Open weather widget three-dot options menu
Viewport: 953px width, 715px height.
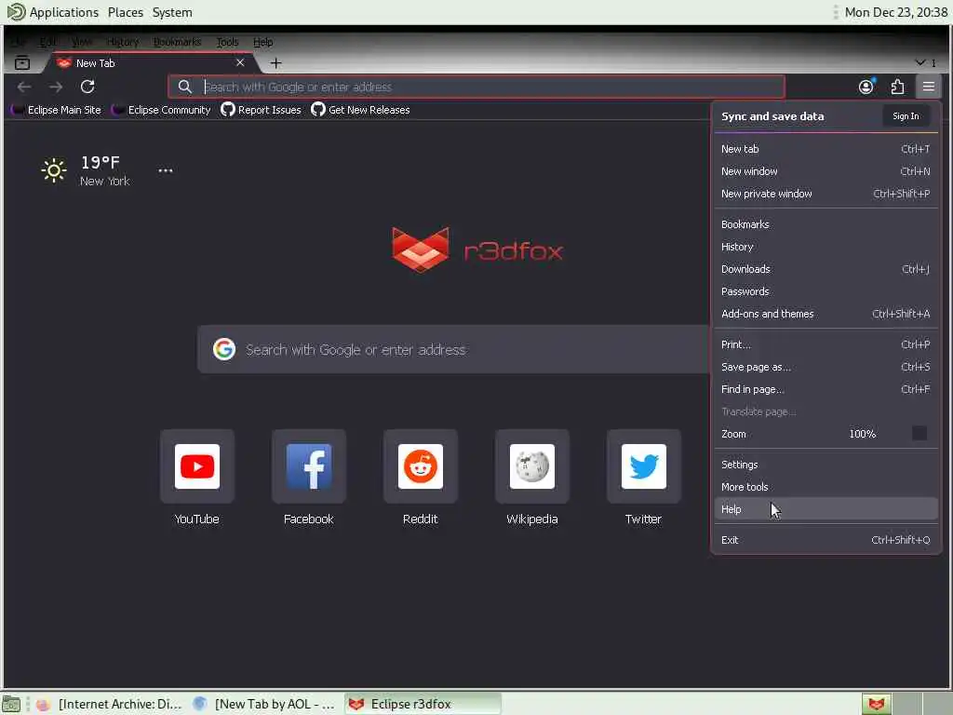(166, 170)
